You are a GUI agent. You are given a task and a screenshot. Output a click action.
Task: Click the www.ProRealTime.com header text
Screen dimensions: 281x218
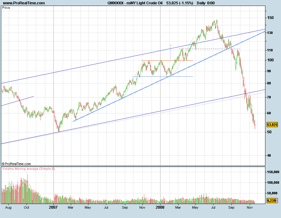point(24,3)
